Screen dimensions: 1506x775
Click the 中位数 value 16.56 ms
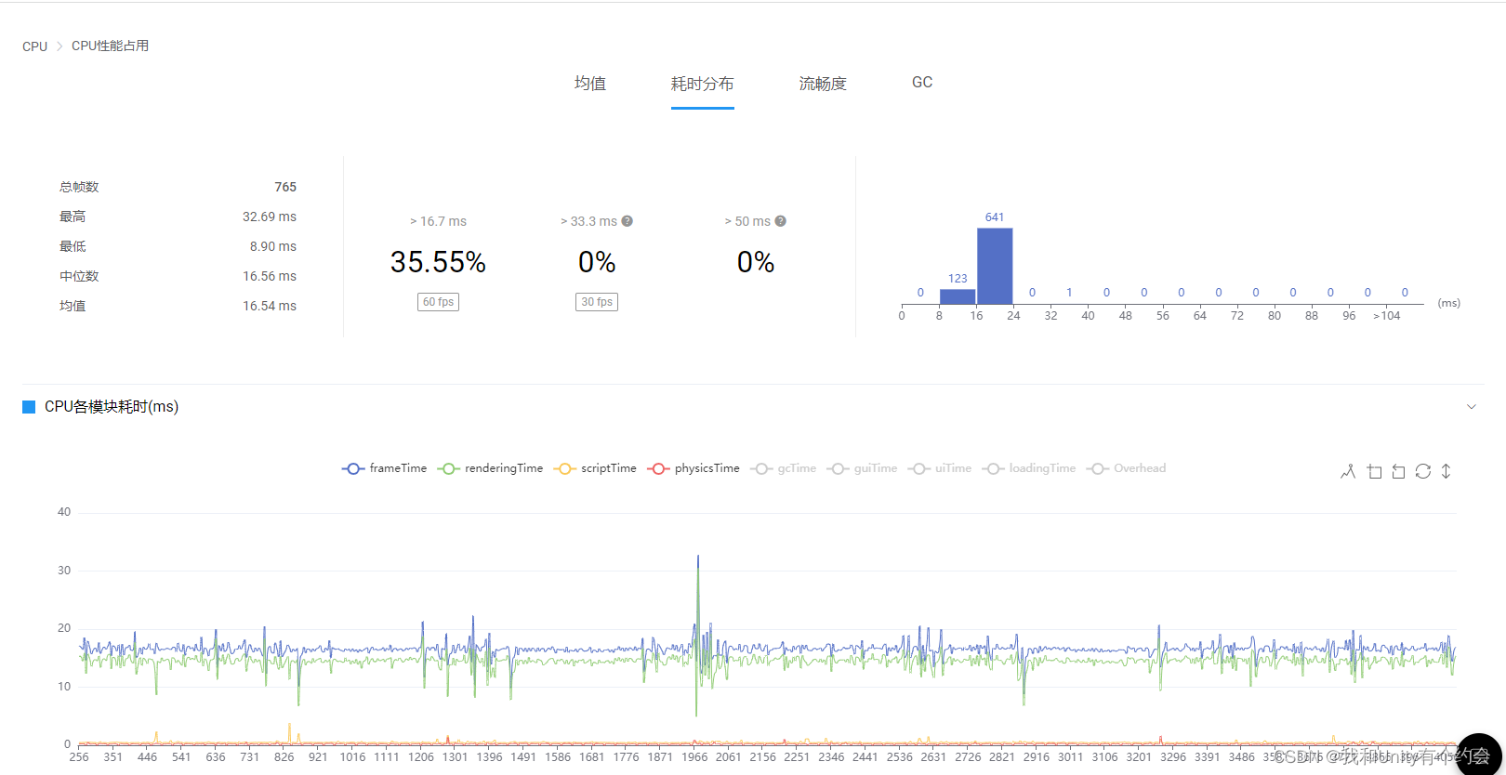[270, 276]
